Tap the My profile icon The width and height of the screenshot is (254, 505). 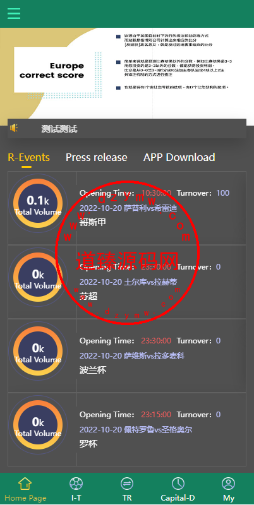pyautogui.click(x=229, y=484)
